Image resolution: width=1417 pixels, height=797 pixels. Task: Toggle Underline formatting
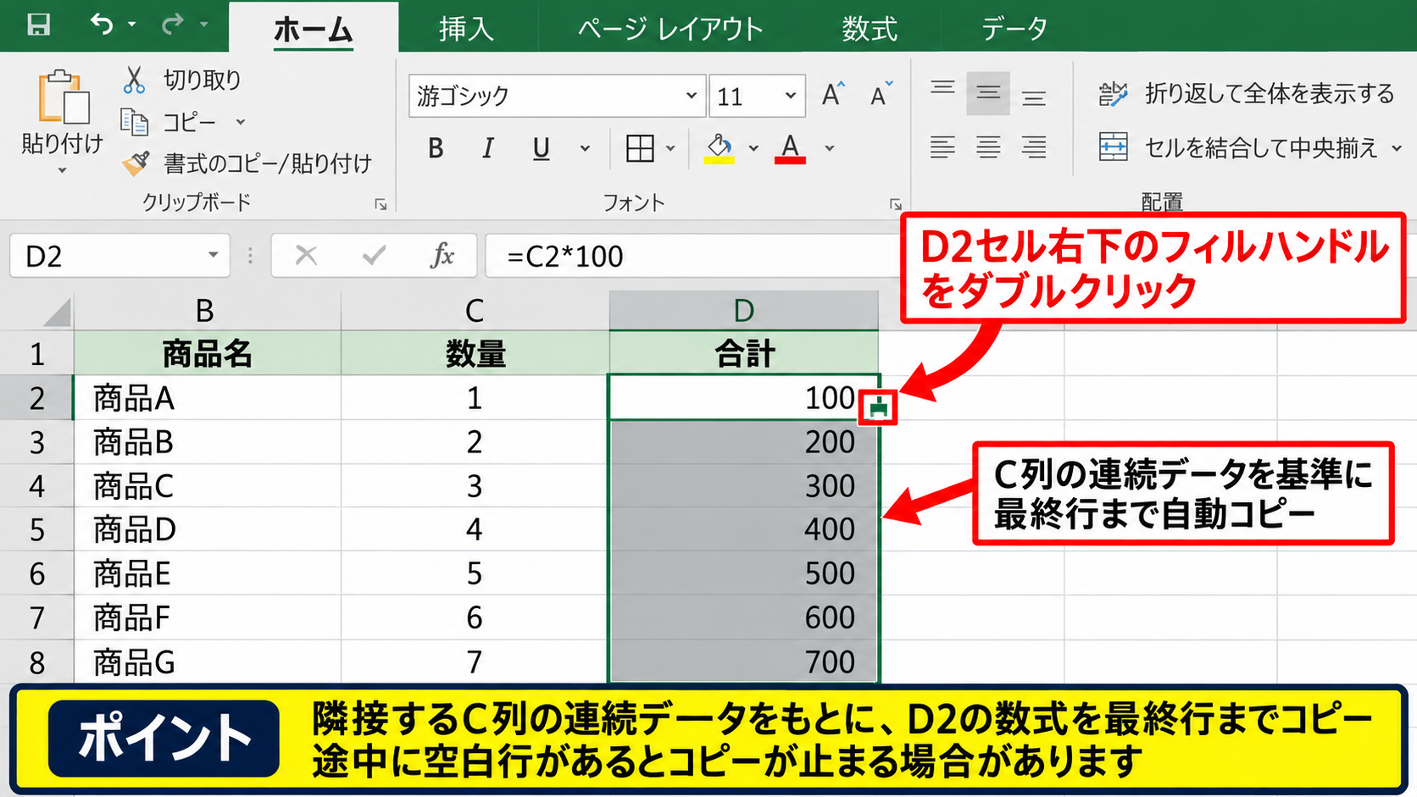click(x=541, y=148)
